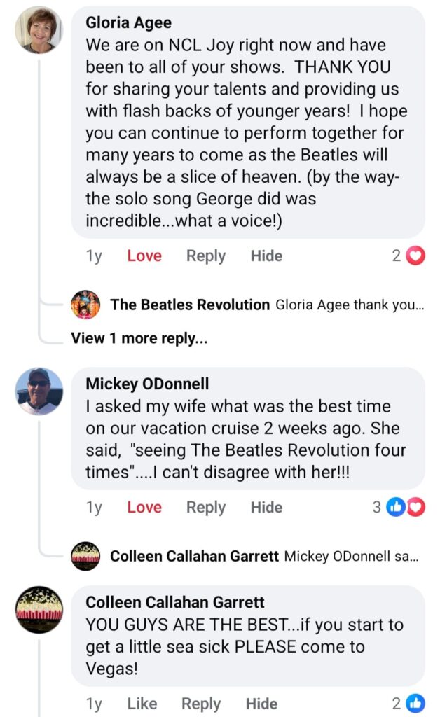The width and height of the screenshot is (440, 717).
Task: View like and heart reactions on Mickey's comment
Action: tap(406, 507)
